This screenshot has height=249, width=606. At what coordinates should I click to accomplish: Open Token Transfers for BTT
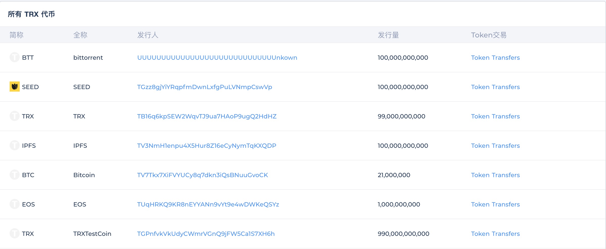point(495,58)
